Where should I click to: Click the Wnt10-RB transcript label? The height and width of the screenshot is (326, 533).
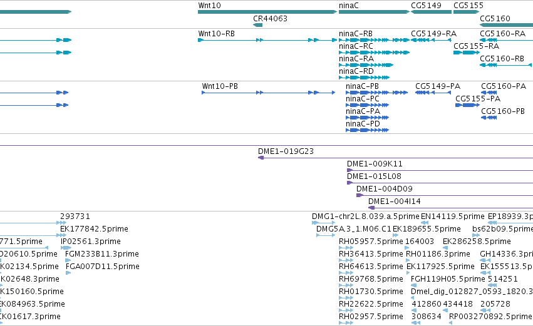click(217, 34)
